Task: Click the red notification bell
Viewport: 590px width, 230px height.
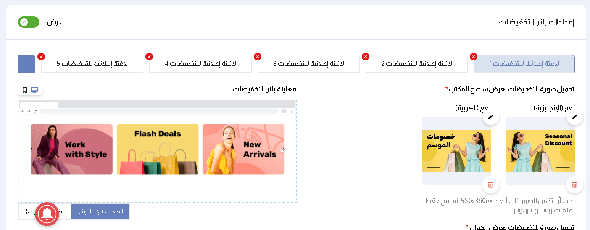Action: [x=47, y=214]
